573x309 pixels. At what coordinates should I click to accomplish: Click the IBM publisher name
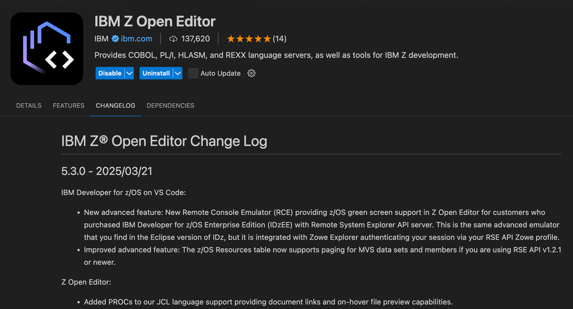point(101,39)
